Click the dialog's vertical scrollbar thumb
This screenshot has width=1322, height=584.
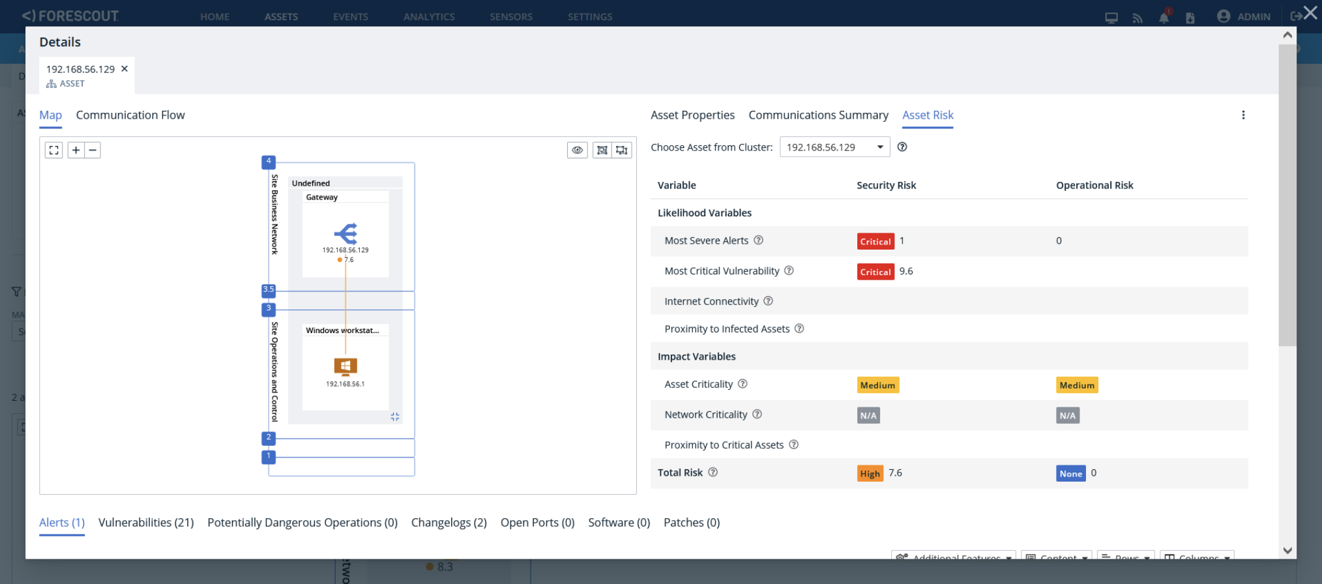pos(1287,196)
